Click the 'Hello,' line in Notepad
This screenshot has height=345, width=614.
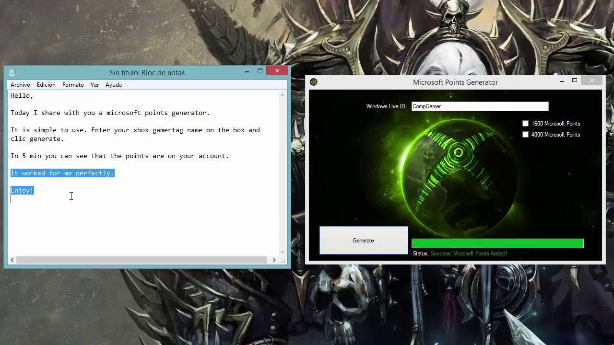tap(22, 95)
